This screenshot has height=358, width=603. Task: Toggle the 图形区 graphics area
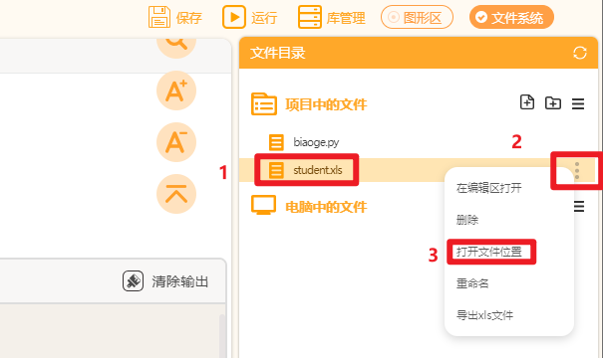[x=417, y=17]
